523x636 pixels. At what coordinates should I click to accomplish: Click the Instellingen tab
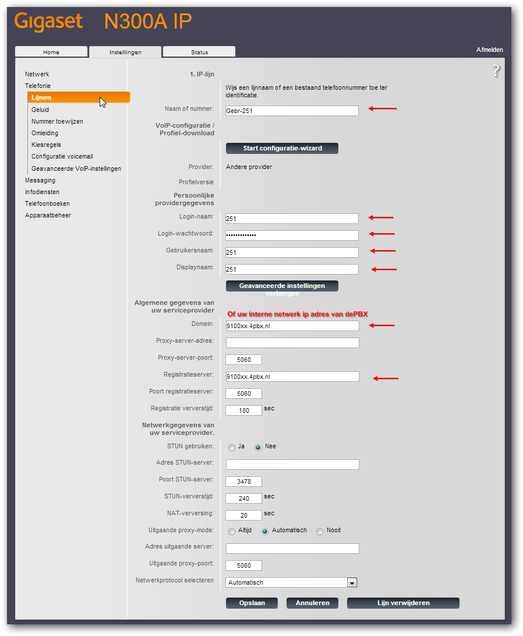pos(125,52)
